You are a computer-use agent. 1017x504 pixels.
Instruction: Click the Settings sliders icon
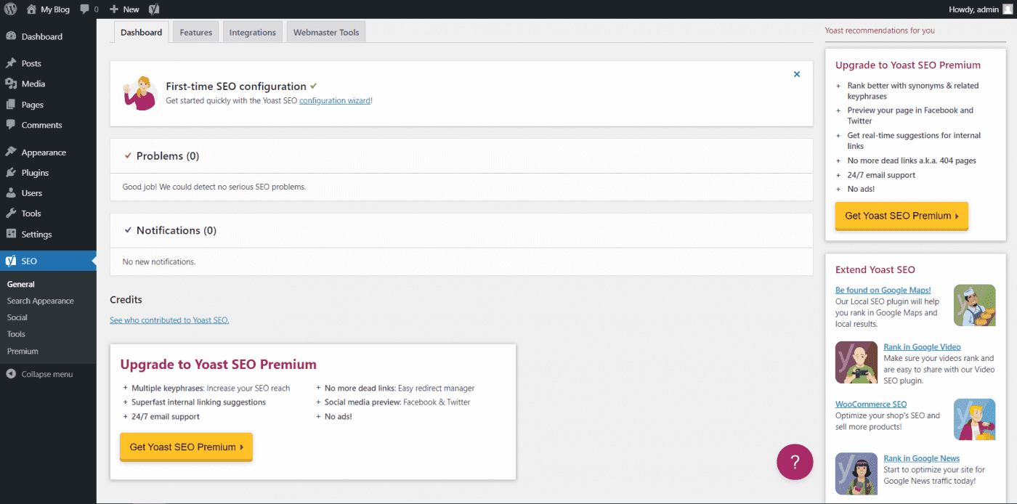tap(11, 234)
